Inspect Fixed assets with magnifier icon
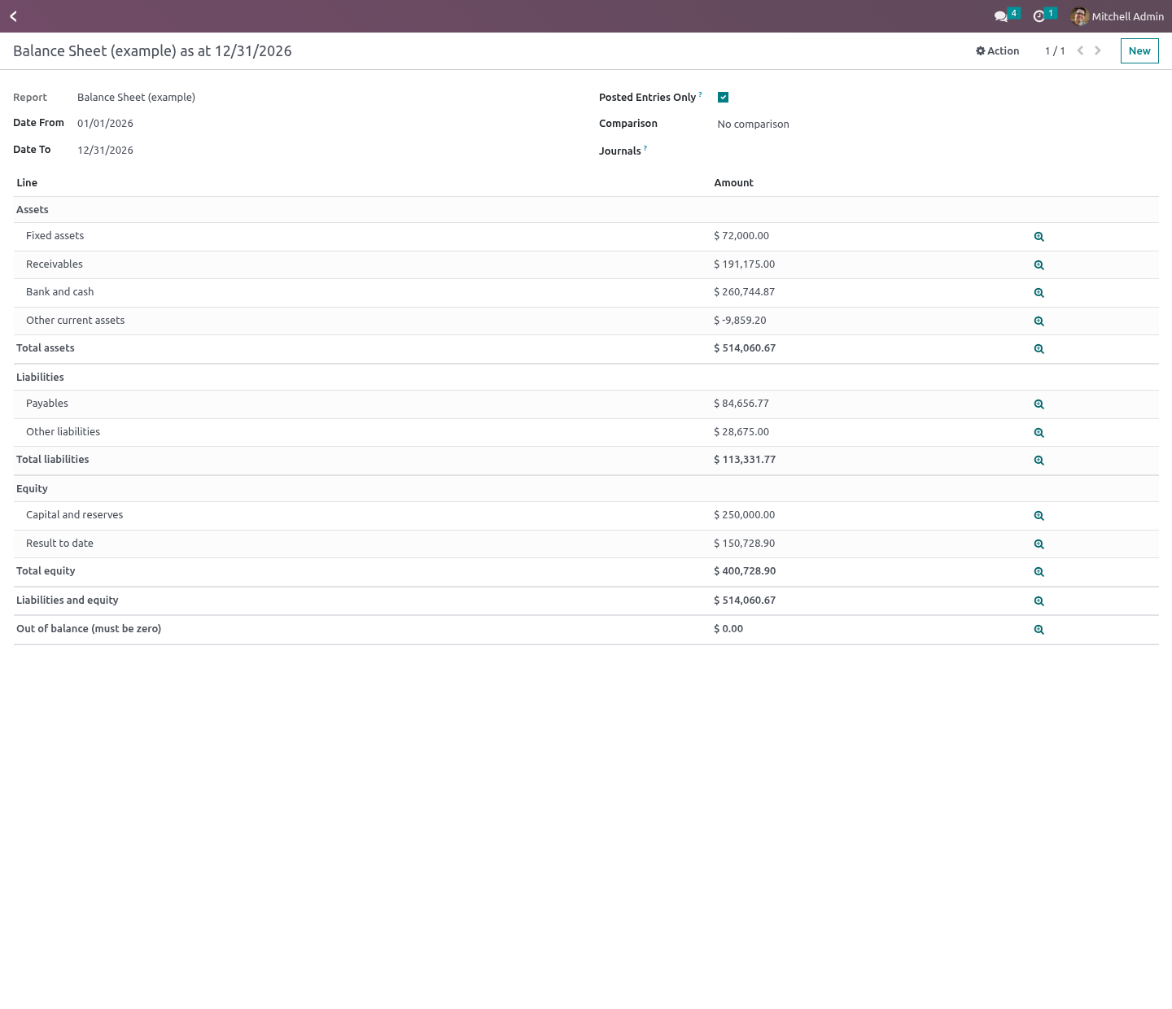This screenshot has height=1009, width=1172. pos(1039,237)
